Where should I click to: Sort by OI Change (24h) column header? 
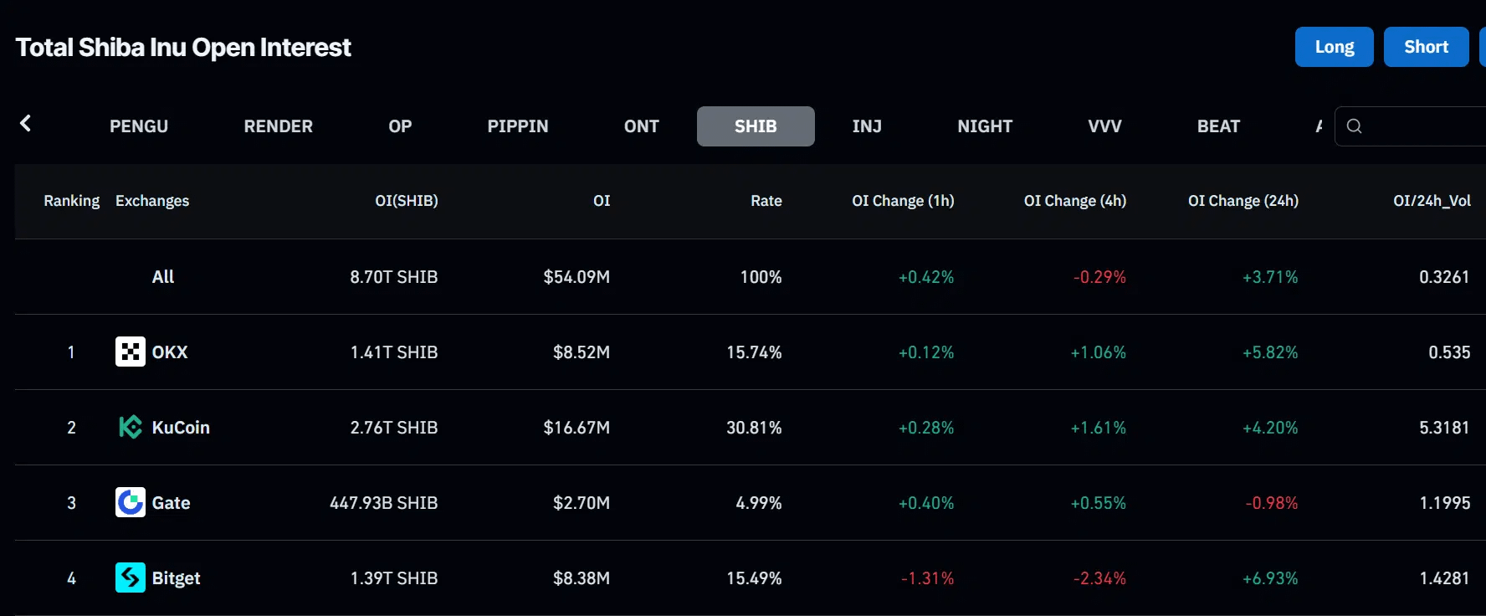[x=1243, y=201]
